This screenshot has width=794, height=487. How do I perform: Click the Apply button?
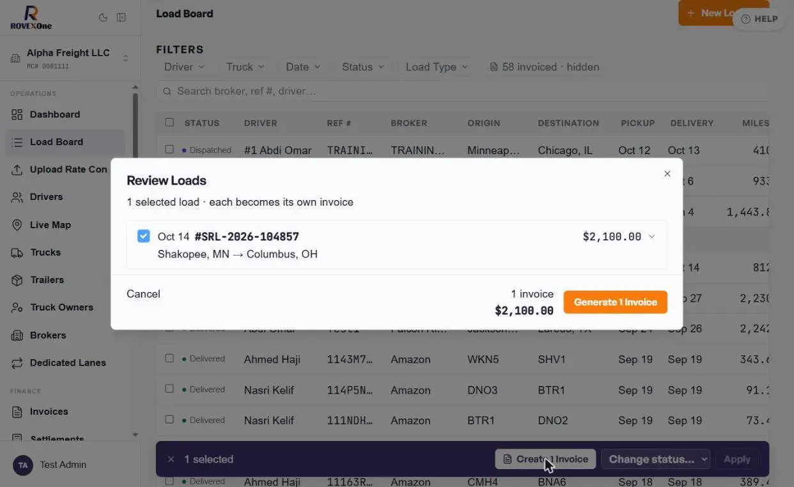tap(736, 459)
